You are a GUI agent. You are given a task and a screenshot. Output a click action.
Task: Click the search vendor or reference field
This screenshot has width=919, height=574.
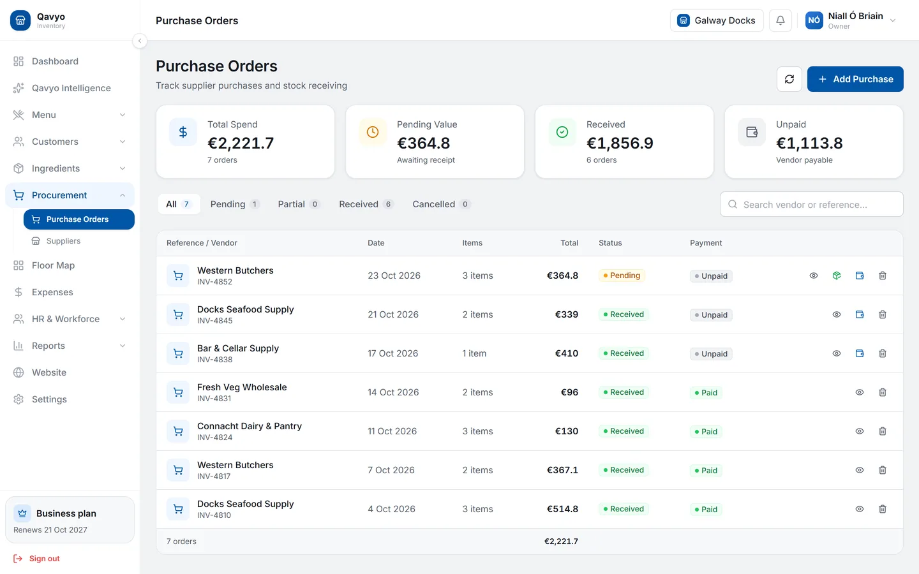[812, 204]
